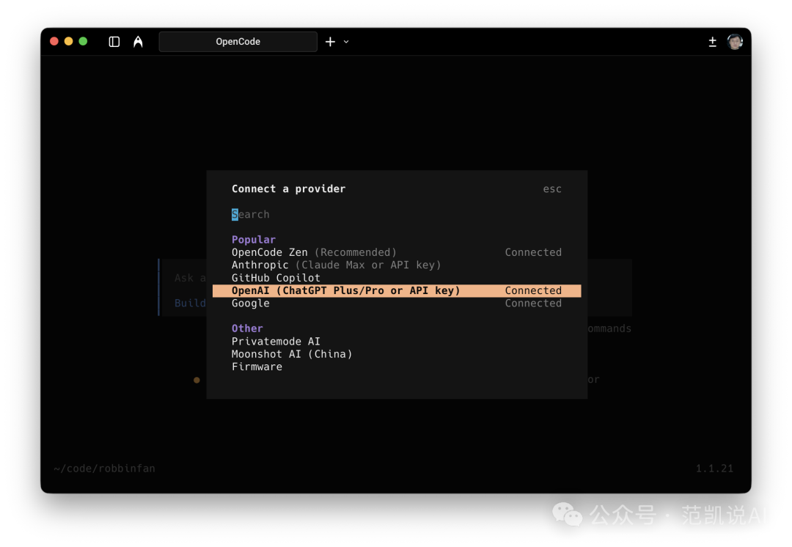The width and height of the screenshot is (792, 547).
Task: Select the OpenAI (ChatGPT Plus/Pro) provider
Action: coord(345,290)
